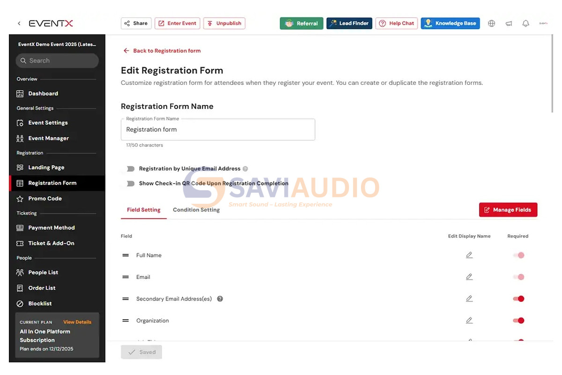Image resolution: width=562 pixels, height=375 pixels.
Task: Click the drag handle for Organization
Action: pos(126,321)
